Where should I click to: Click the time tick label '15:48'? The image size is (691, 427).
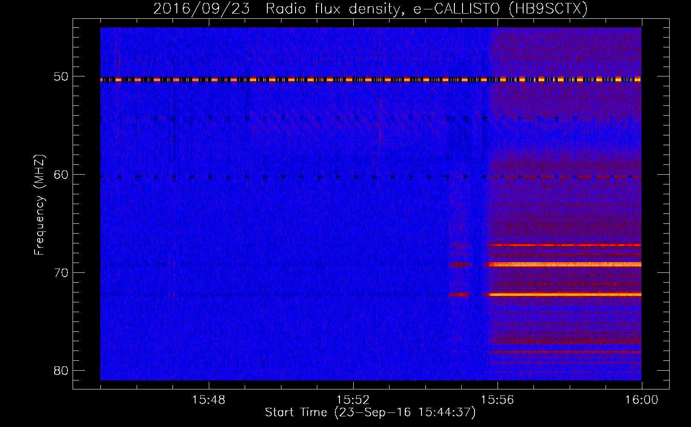tap(208, 400)
